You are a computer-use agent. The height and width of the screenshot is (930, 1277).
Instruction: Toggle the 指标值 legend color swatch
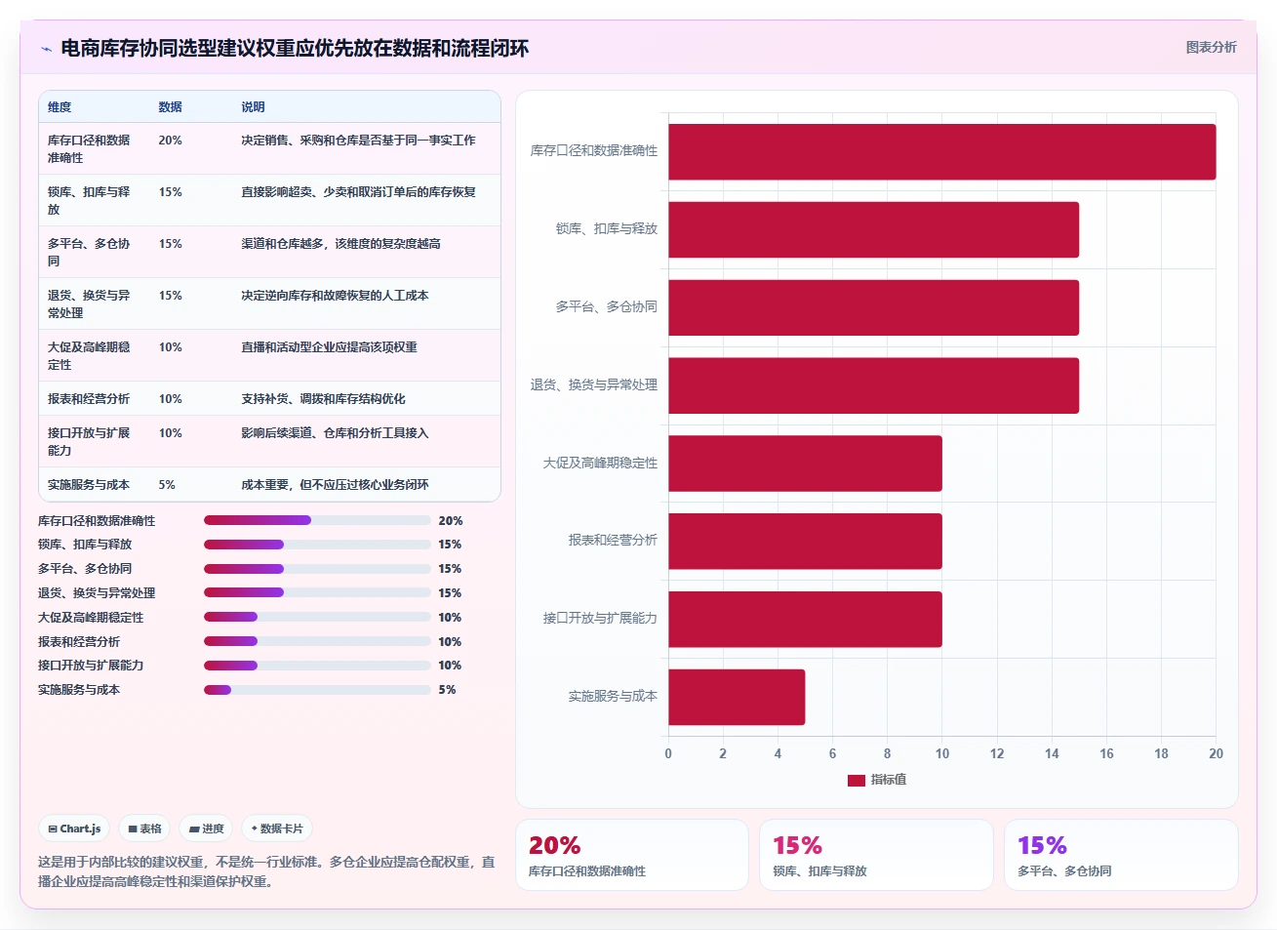point(857,780)
